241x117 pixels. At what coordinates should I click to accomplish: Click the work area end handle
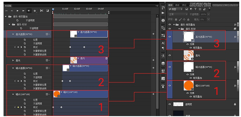(109, 13)
